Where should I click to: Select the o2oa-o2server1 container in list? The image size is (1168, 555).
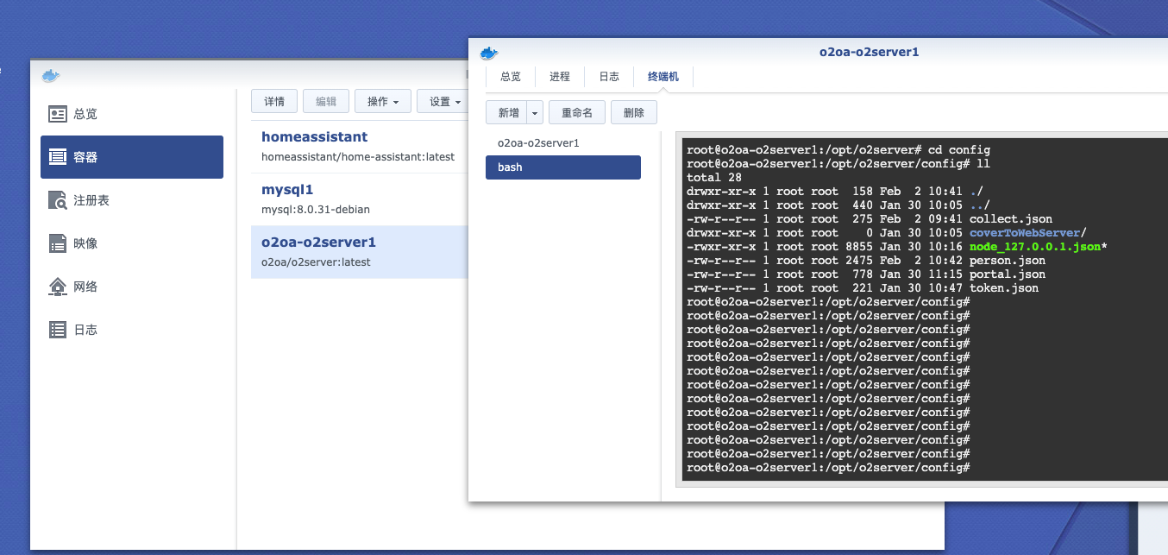(x=360, y=252)
